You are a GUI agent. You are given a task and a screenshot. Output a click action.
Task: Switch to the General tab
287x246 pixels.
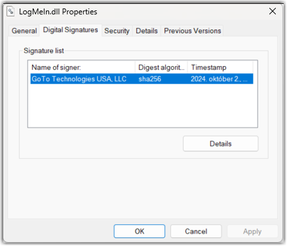click(x=24, y=31)
